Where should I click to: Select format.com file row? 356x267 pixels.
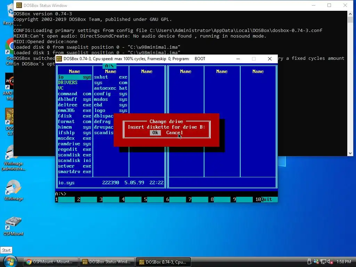coord(74,121)
